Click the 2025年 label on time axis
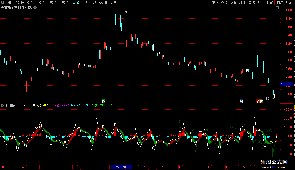The image size is (295, 170). pyautogui.click(x=5, y=167)
